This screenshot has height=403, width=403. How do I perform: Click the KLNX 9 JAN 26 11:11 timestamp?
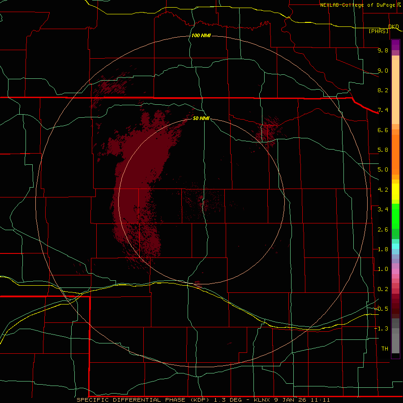pos(292,400)
